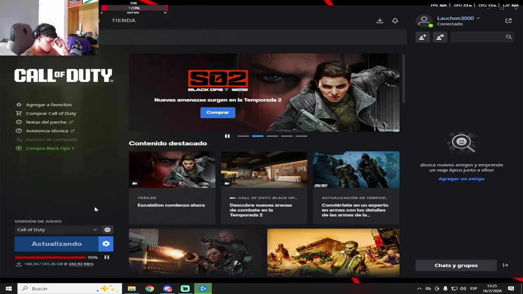Click the add friend icon
The width and height of the screenshot is (523, 294).
coord(422,37)
